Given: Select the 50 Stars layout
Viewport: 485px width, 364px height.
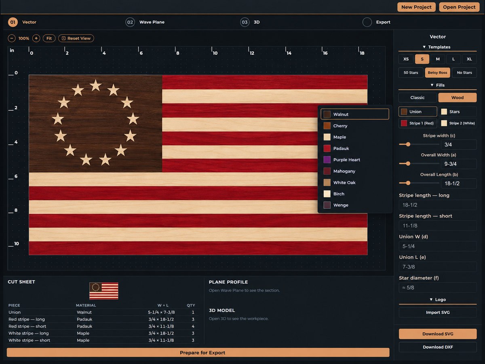Looking at the screenshot, I should 411,73.
